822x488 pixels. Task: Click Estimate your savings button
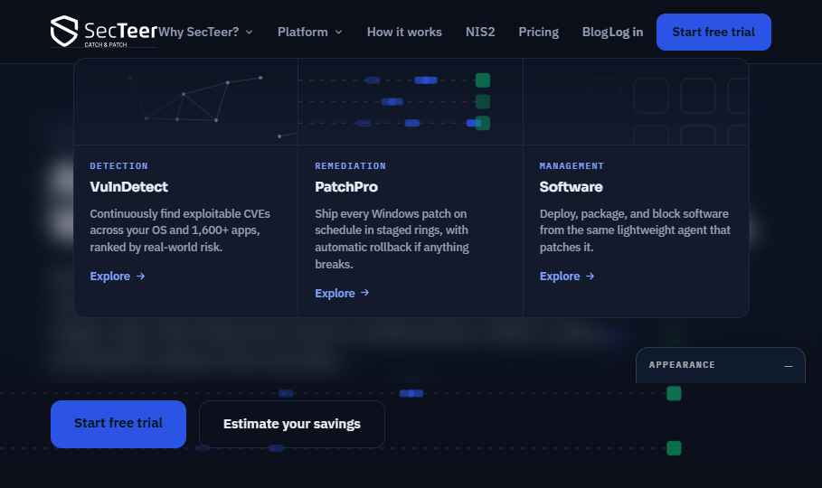click(x=292, y=424)
